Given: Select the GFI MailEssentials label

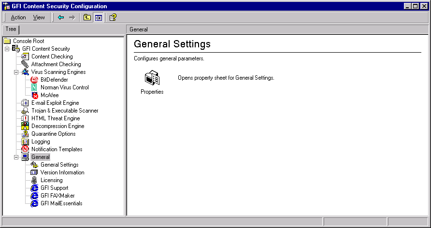Looking at the screenshot, I should point(61,203).
